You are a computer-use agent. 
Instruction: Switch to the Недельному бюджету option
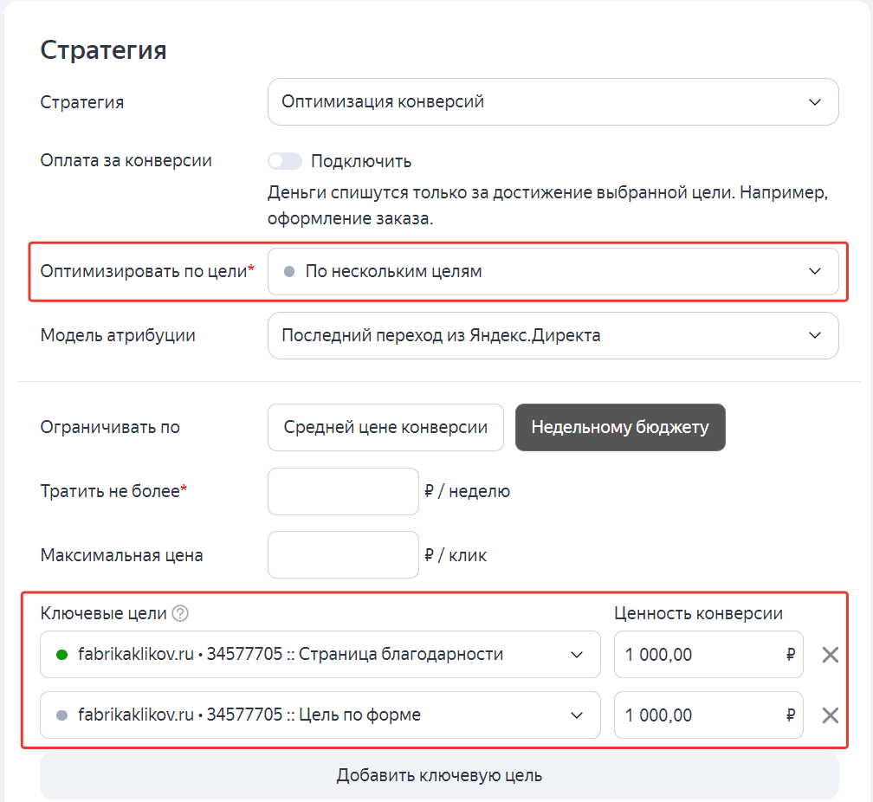[x=619, y=427]
